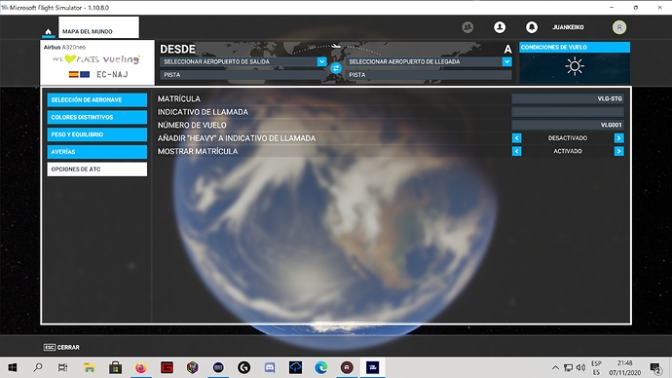The image size is (672, 378).
Task: Click the Activado value for Mostrar Matrícula
Action: [568, 151]
